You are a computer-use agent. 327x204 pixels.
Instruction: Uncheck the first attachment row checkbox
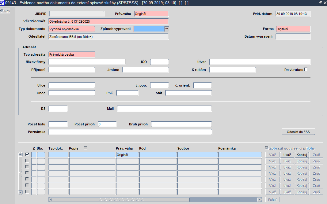(27, 154)
